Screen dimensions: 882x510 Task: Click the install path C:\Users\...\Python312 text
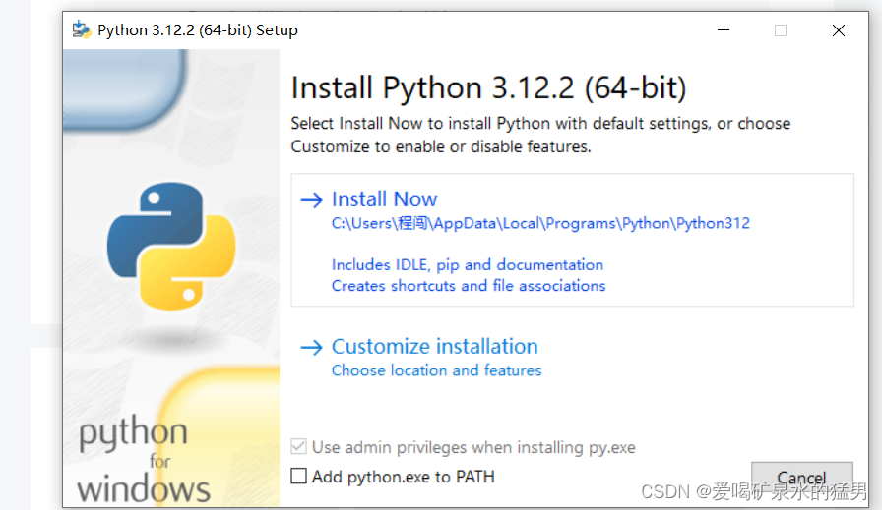click(x=540, y=223)
